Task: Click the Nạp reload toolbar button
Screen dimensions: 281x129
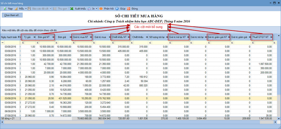Action: [8, 9]
